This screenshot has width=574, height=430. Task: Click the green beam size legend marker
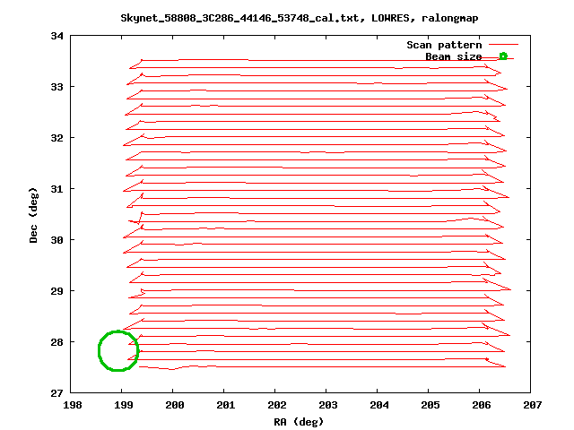click(503, 56)
